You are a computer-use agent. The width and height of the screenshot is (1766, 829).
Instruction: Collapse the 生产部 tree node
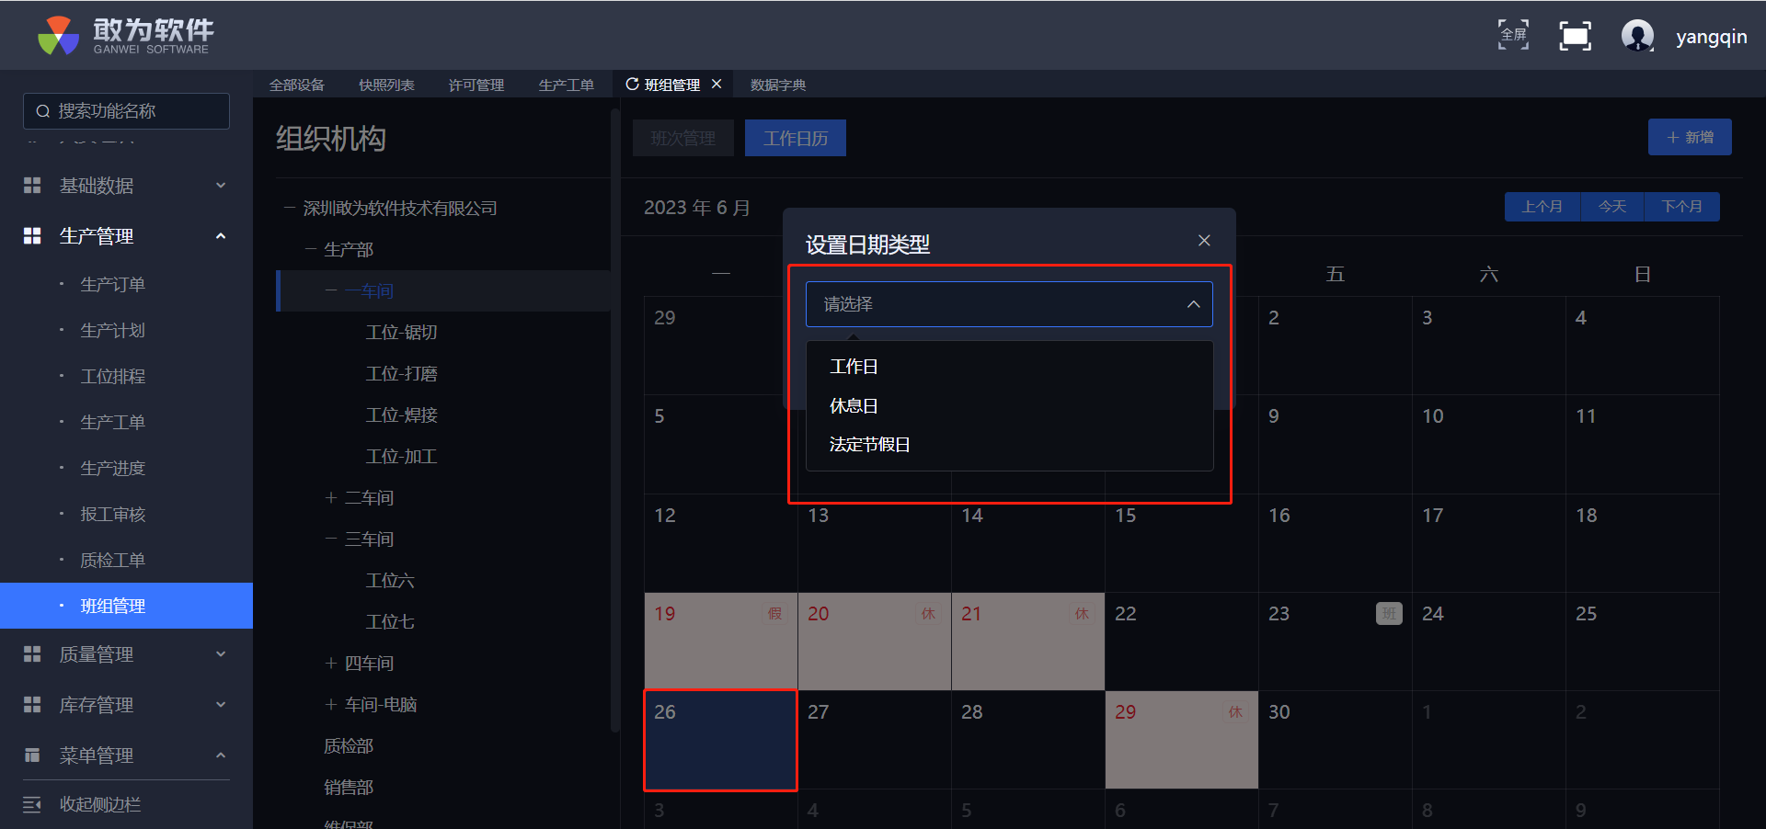(311, 250)
